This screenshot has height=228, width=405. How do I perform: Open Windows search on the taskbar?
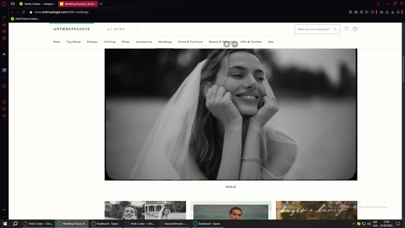point(15,224)
